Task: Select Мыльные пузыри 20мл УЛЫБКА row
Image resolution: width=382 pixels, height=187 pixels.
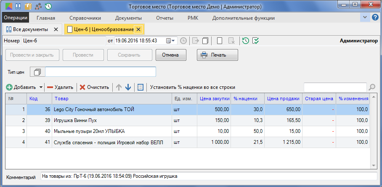Action: [x=187, y=131]
